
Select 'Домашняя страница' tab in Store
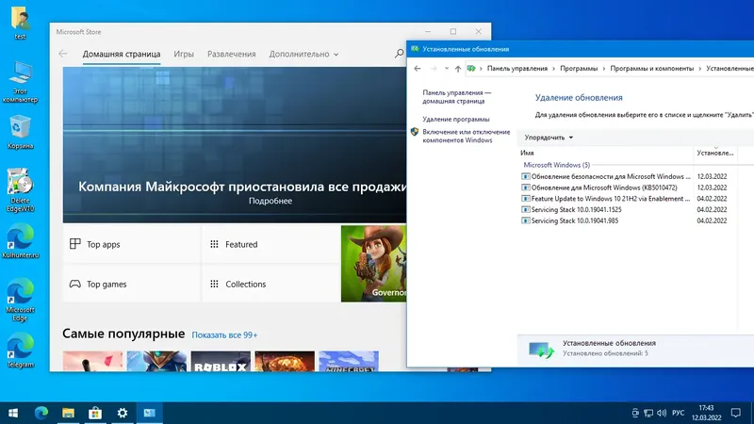[x=122, y=54]
